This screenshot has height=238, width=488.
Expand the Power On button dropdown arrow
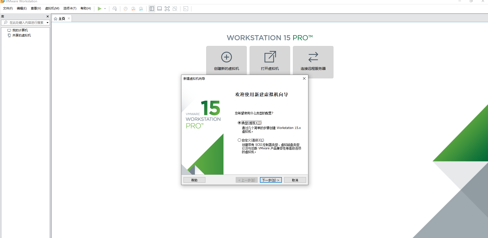click(104, 8)
